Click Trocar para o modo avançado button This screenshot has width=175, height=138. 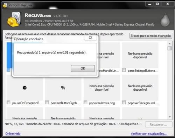(x=151, y=36)
